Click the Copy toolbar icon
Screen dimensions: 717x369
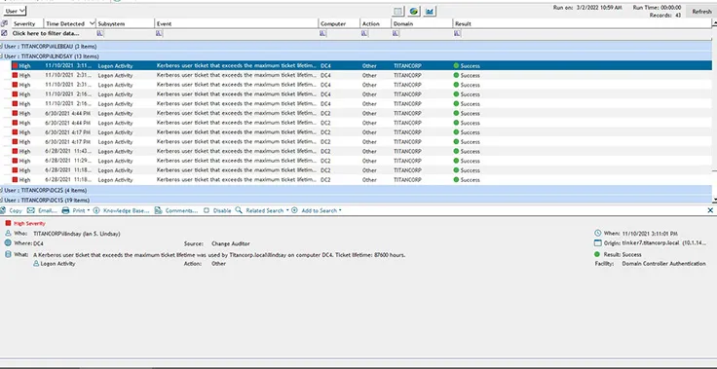[3, 211]
